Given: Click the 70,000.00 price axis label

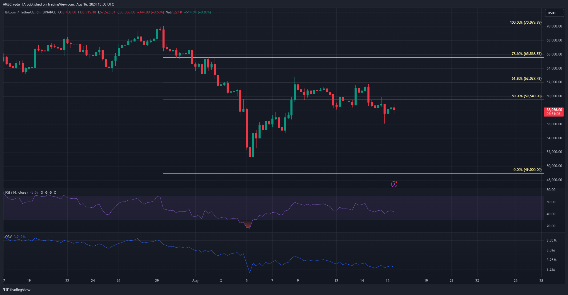Looking at the screenshot, I should coord(554,26).
